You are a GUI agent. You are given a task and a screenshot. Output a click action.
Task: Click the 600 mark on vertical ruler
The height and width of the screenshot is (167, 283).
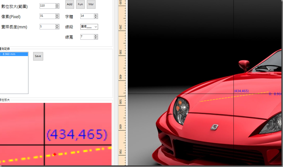121,127
